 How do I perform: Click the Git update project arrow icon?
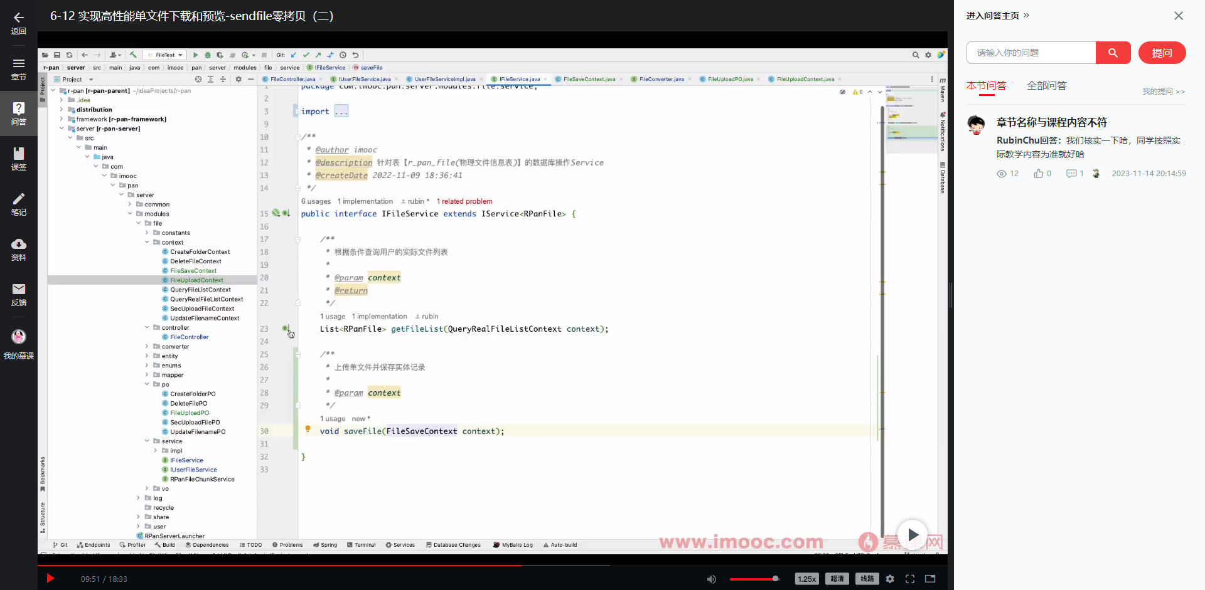(294, 55)
